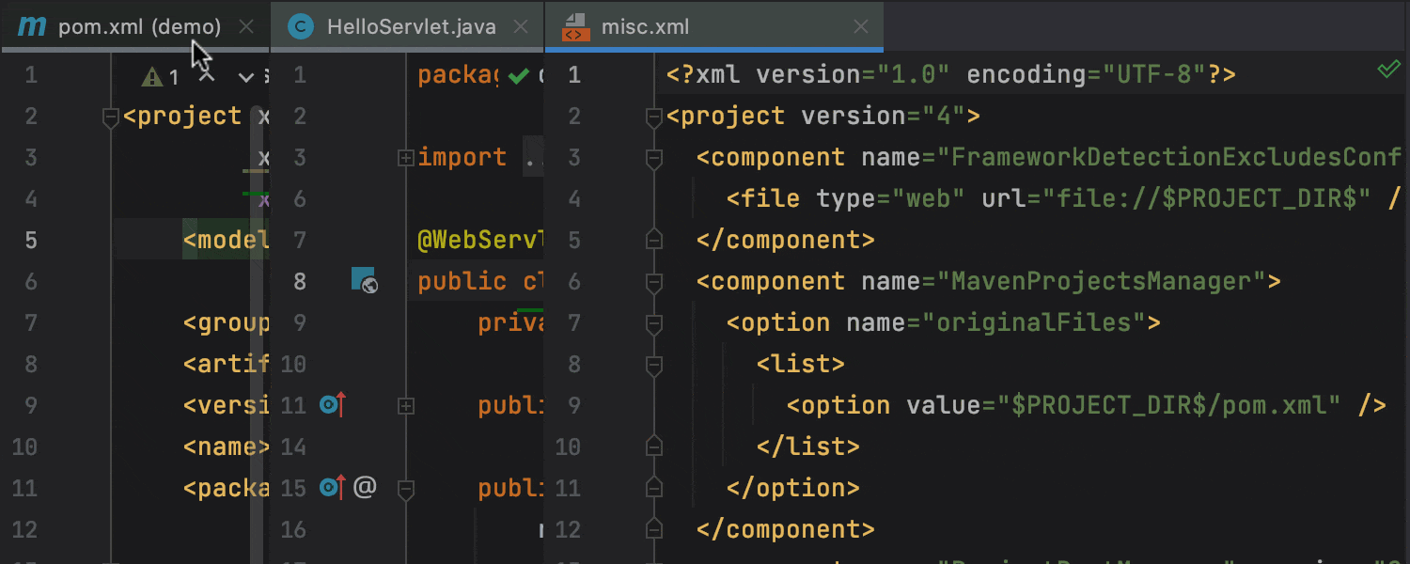This screenshot has height=564, width=1410.
Task: Switch to the misc.xml tab
Action: pos(646,26)
